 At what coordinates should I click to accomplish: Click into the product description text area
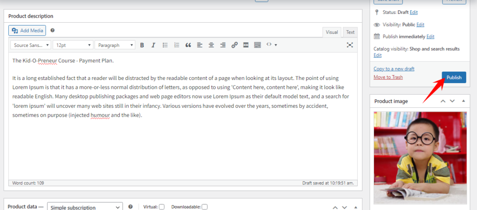183,116
